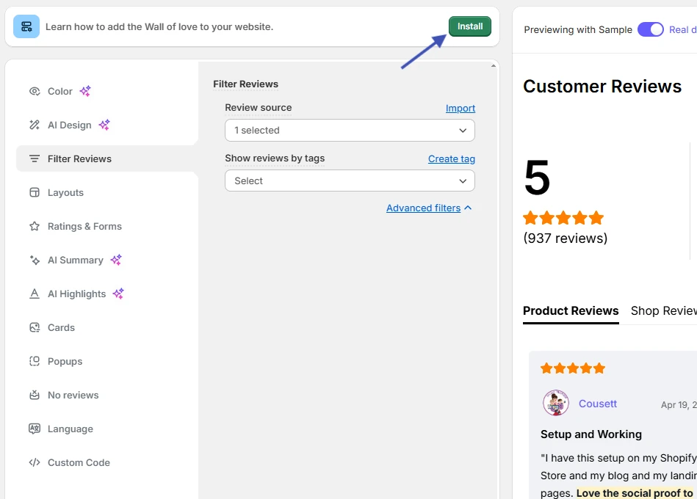Image resolution: width=697 pixels, height=499 pixels.
Task: Click the Advanced filters link
Action: click(x=423, y=208)
